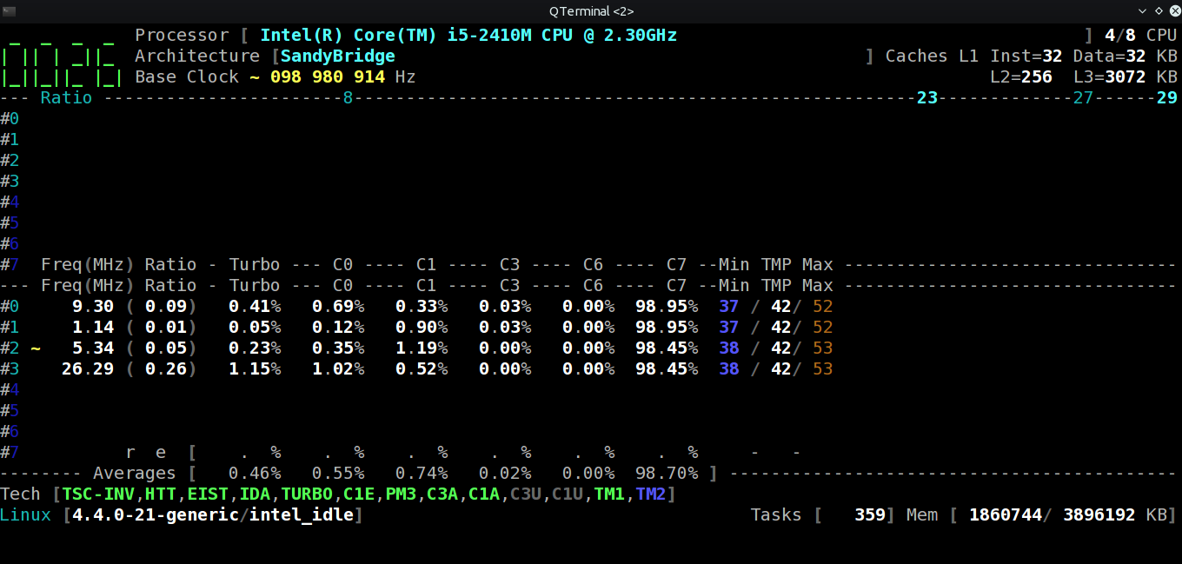Viewport: 1182px width, 564px height.
Task: Click the ratio 23 marker on the scale
Action: 927,98
